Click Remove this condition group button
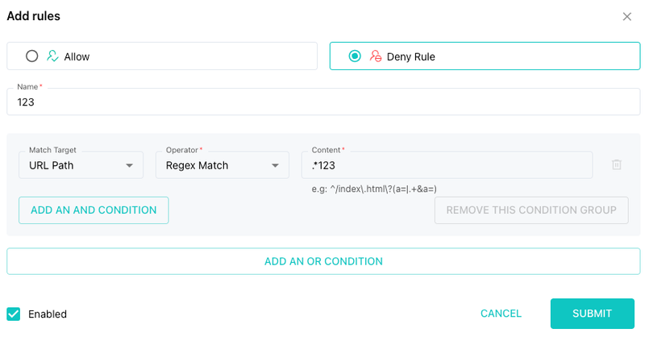The height and width of the screenshot is (341, 645). (531, 210)
